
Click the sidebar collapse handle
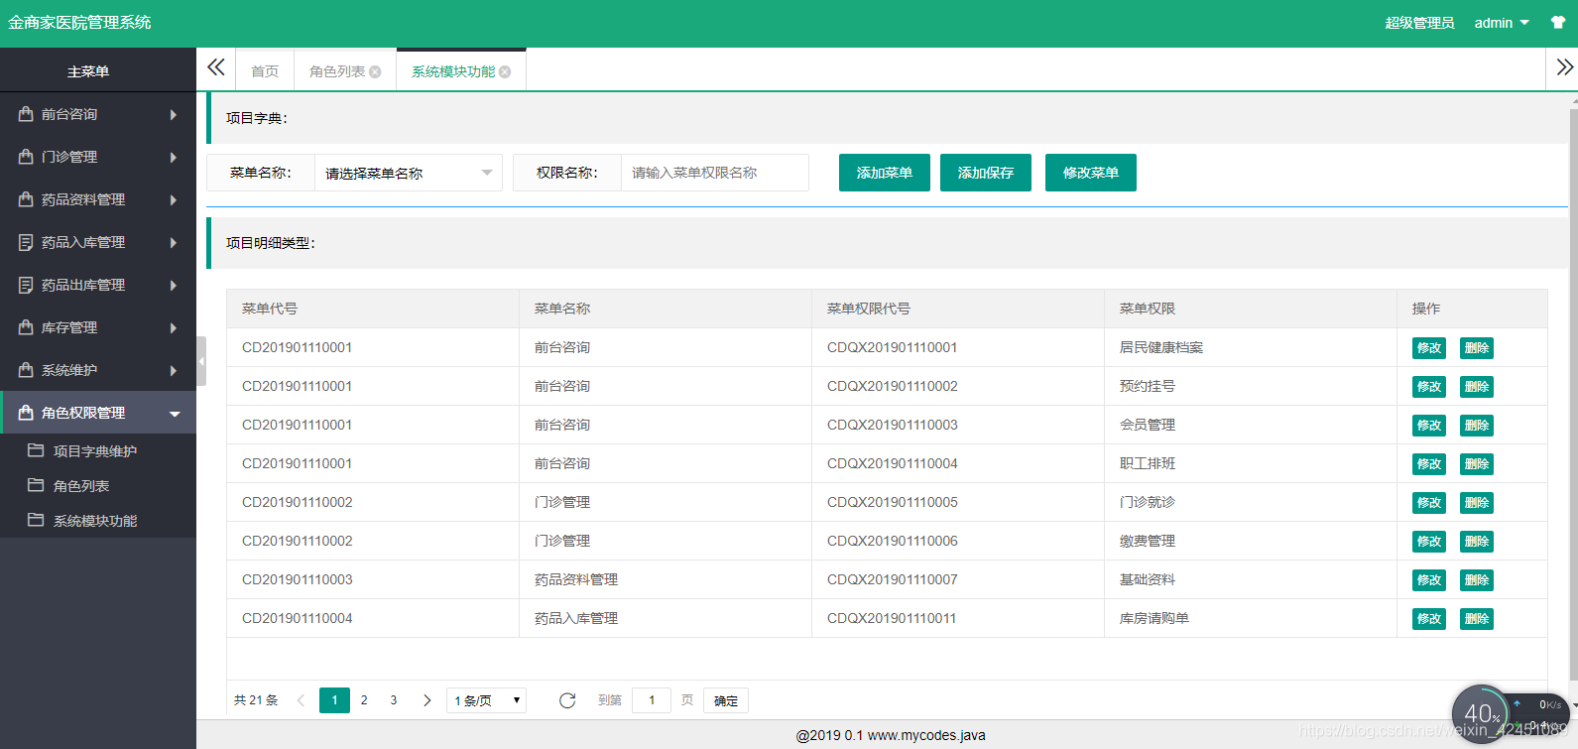click(201, 360)
